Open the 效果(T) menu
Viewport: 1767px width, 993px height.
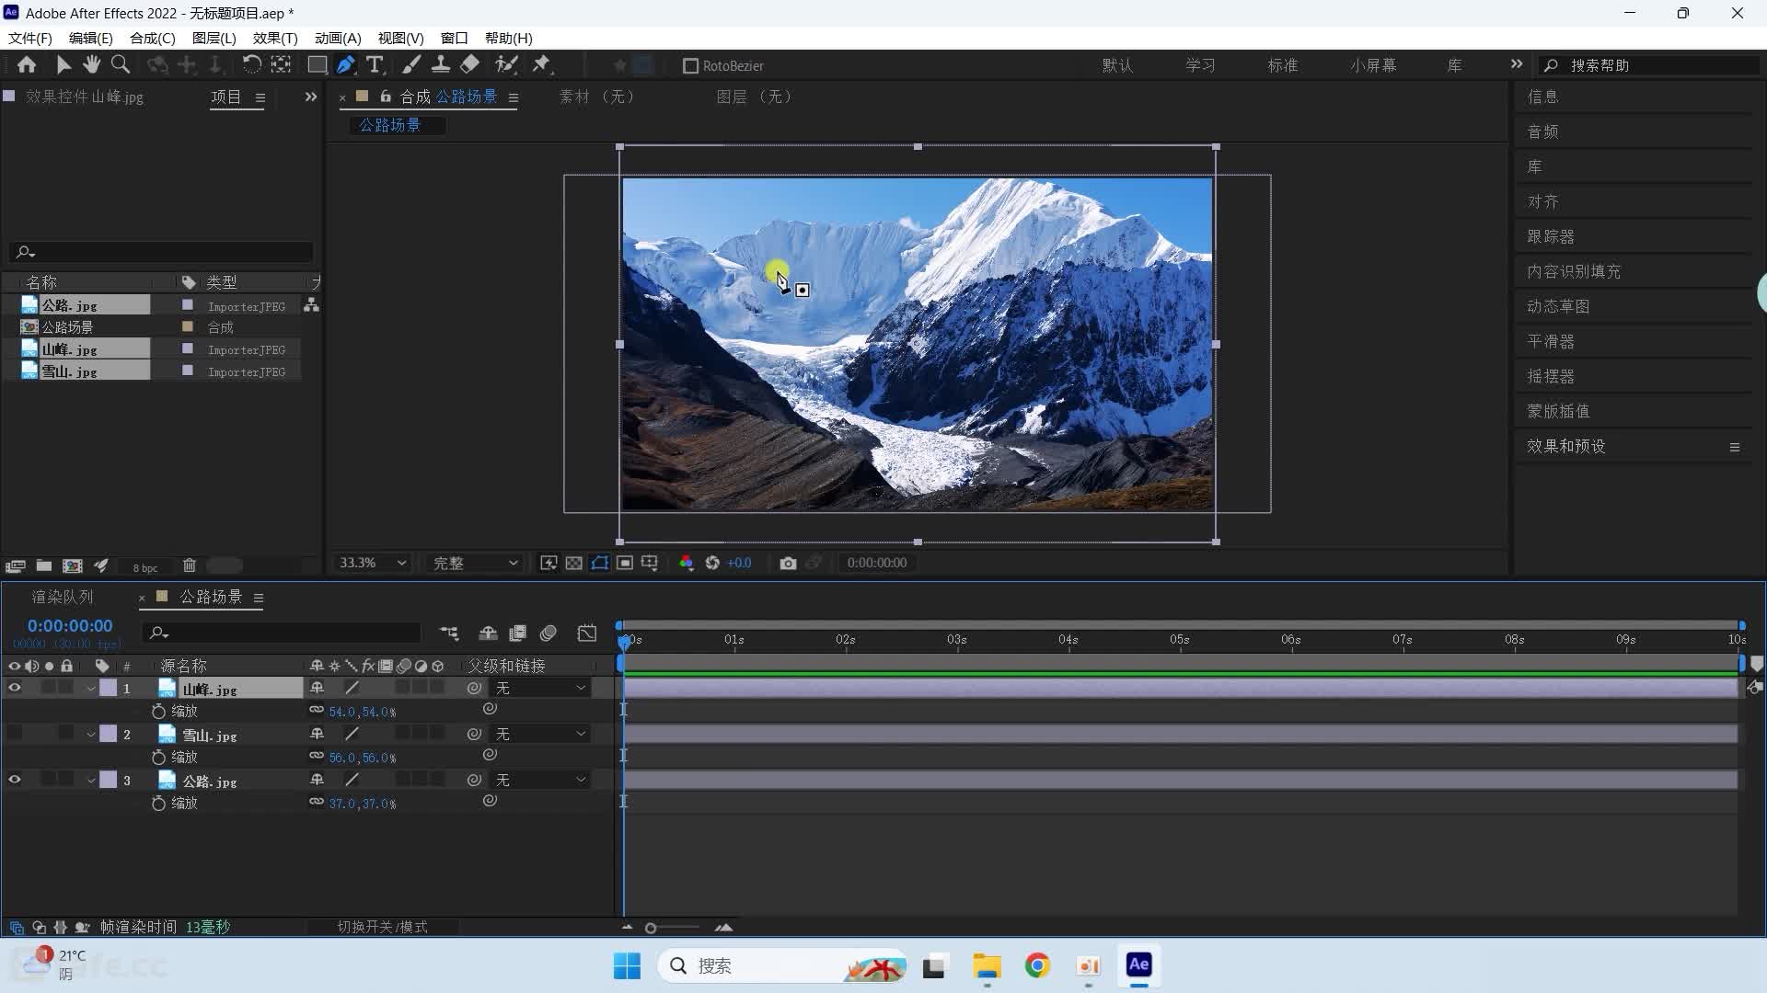click(275, 39)
